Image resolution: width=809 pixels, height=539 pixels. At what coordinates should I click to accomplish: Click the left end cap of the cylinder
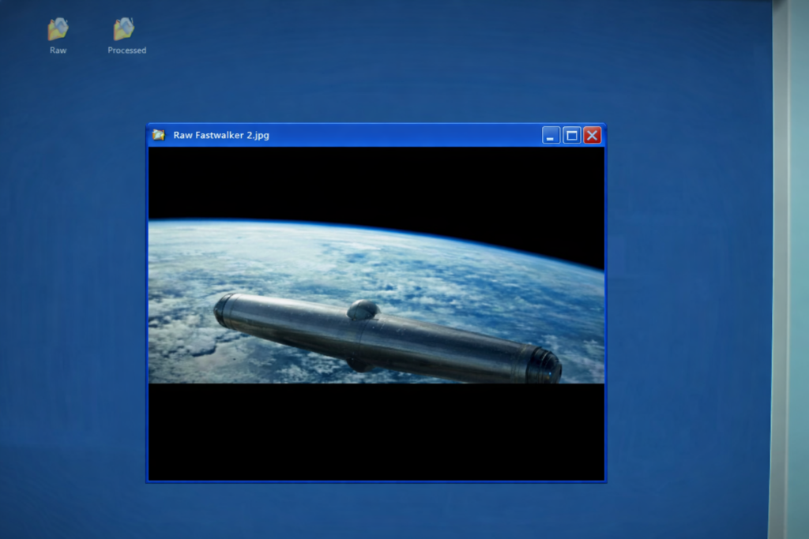[x=224, y=309]
